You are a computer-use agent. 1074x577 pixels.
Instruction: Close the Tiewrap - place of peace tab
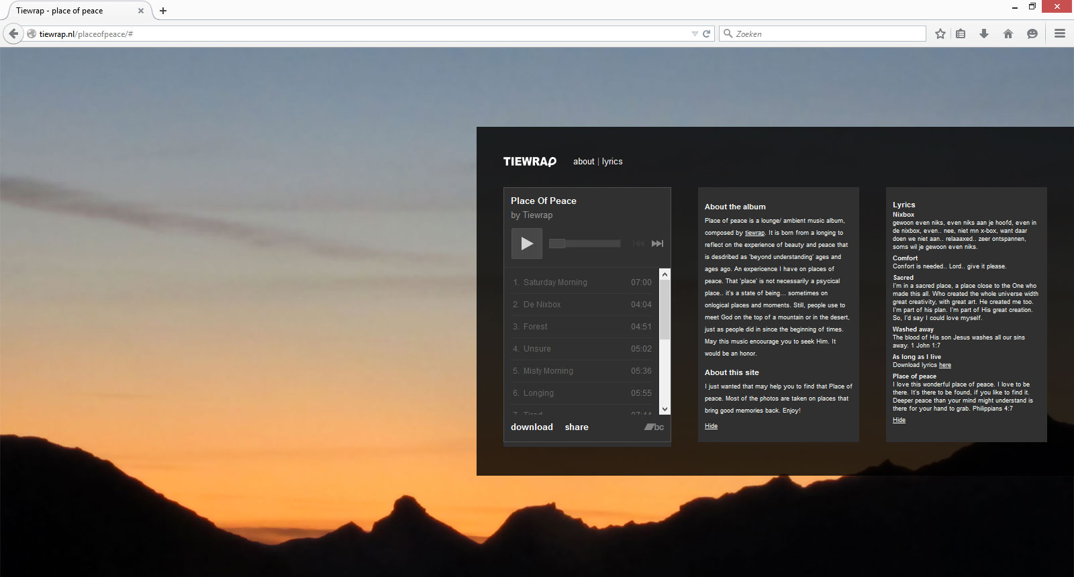pyautogui.click(x=141, y=11)
